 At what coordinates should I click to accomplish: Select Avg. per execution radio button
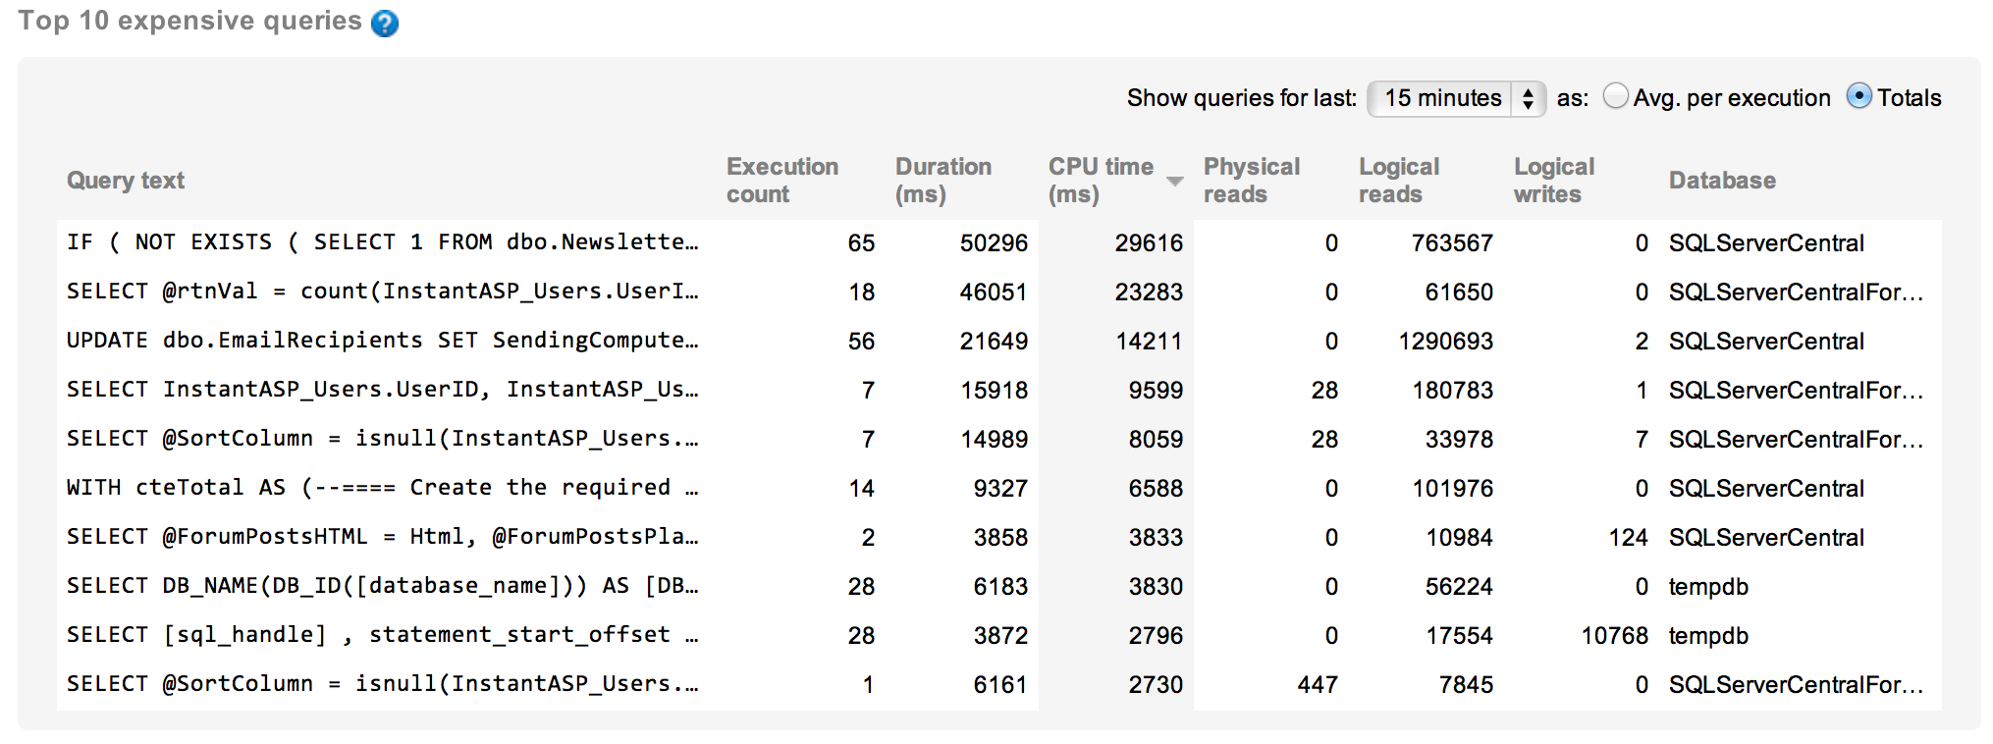[x=1615, y=96]
